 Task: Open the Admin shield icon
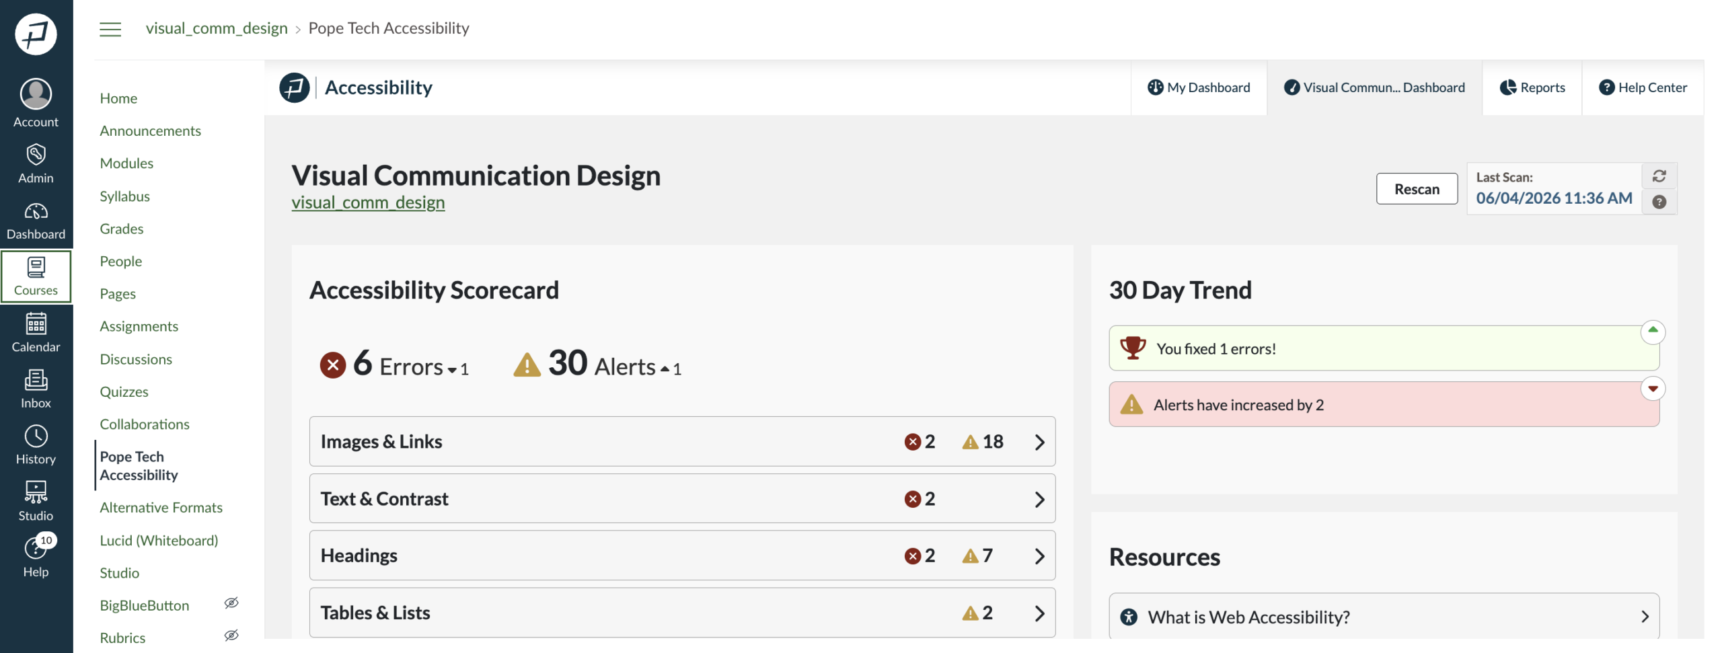click(x=36, y=154)
